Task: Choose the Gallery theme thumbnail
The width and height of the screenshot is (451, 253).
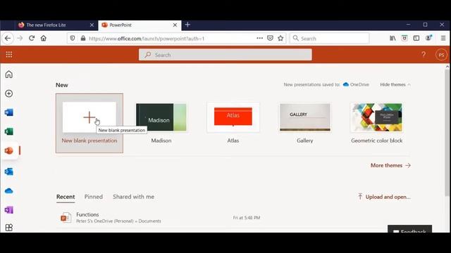Action: click(305, 117)
